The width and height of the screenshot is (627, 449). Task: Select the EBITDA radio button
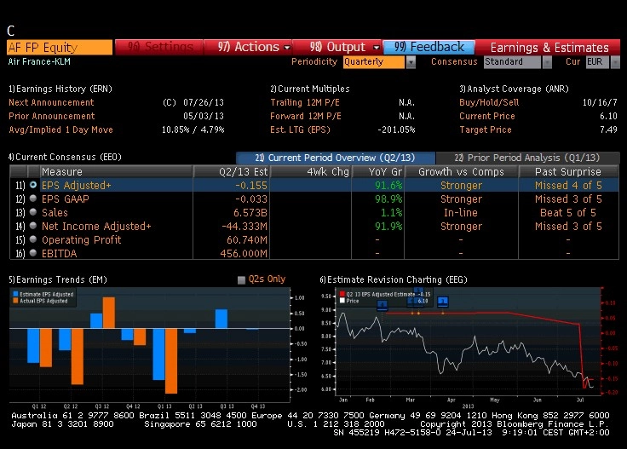tap(33, 253)
